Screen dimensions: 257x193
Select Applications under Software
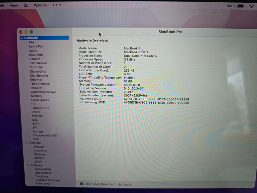tap(43, 173)
